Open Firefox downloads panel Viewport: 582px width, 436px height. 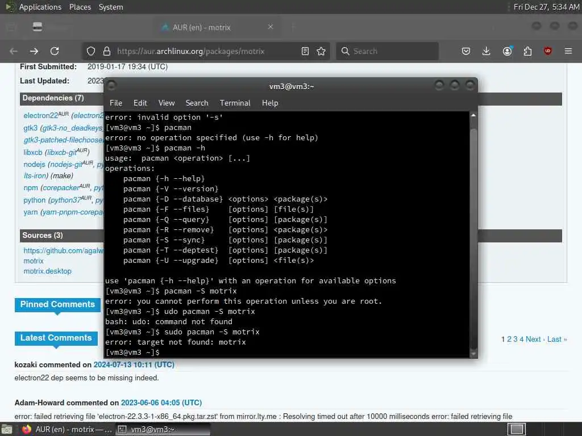tap(487, 51)
